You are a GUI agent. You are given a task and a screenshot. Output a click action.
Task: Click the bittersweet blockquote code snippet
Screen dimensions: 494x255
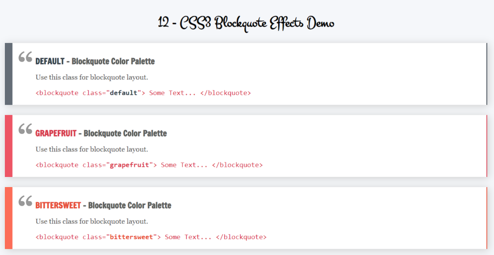151,237
